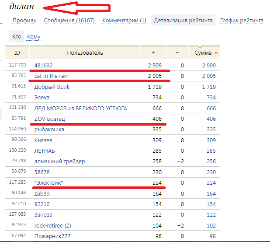This screenshot has width=270, height=242.
Task: Open ДЕД МОРОЗ из ВЕЛИКОГО УСТЮГА link
Action: tap(80, 109)
